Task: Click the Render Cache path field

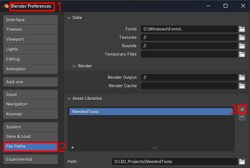Action: 189,86
